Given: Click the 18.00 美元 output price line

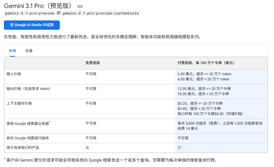Looking at the screenshot, I should point(203,94).
